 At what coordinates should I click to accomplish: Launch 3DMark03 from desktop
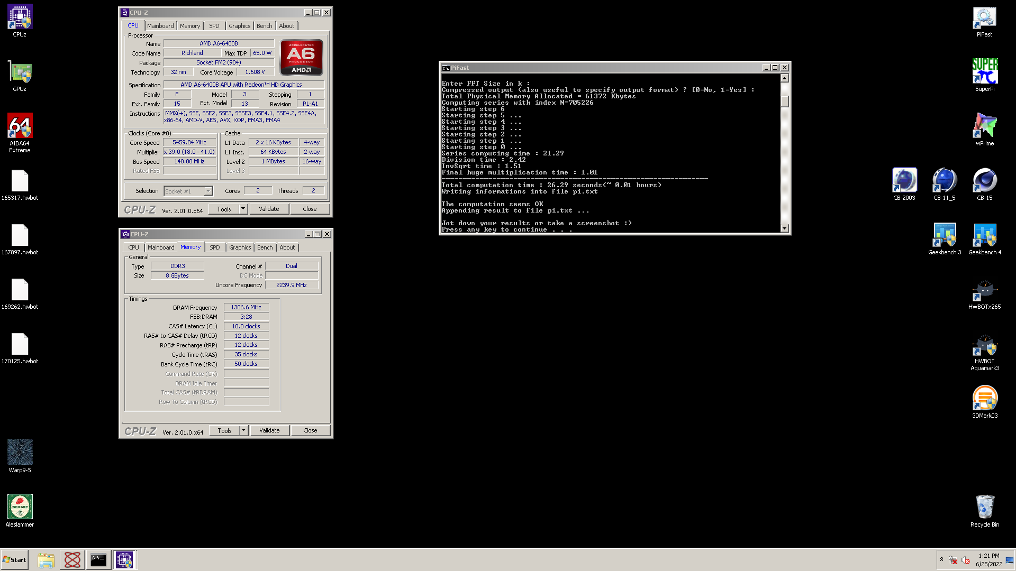click(x=984, y=402)
